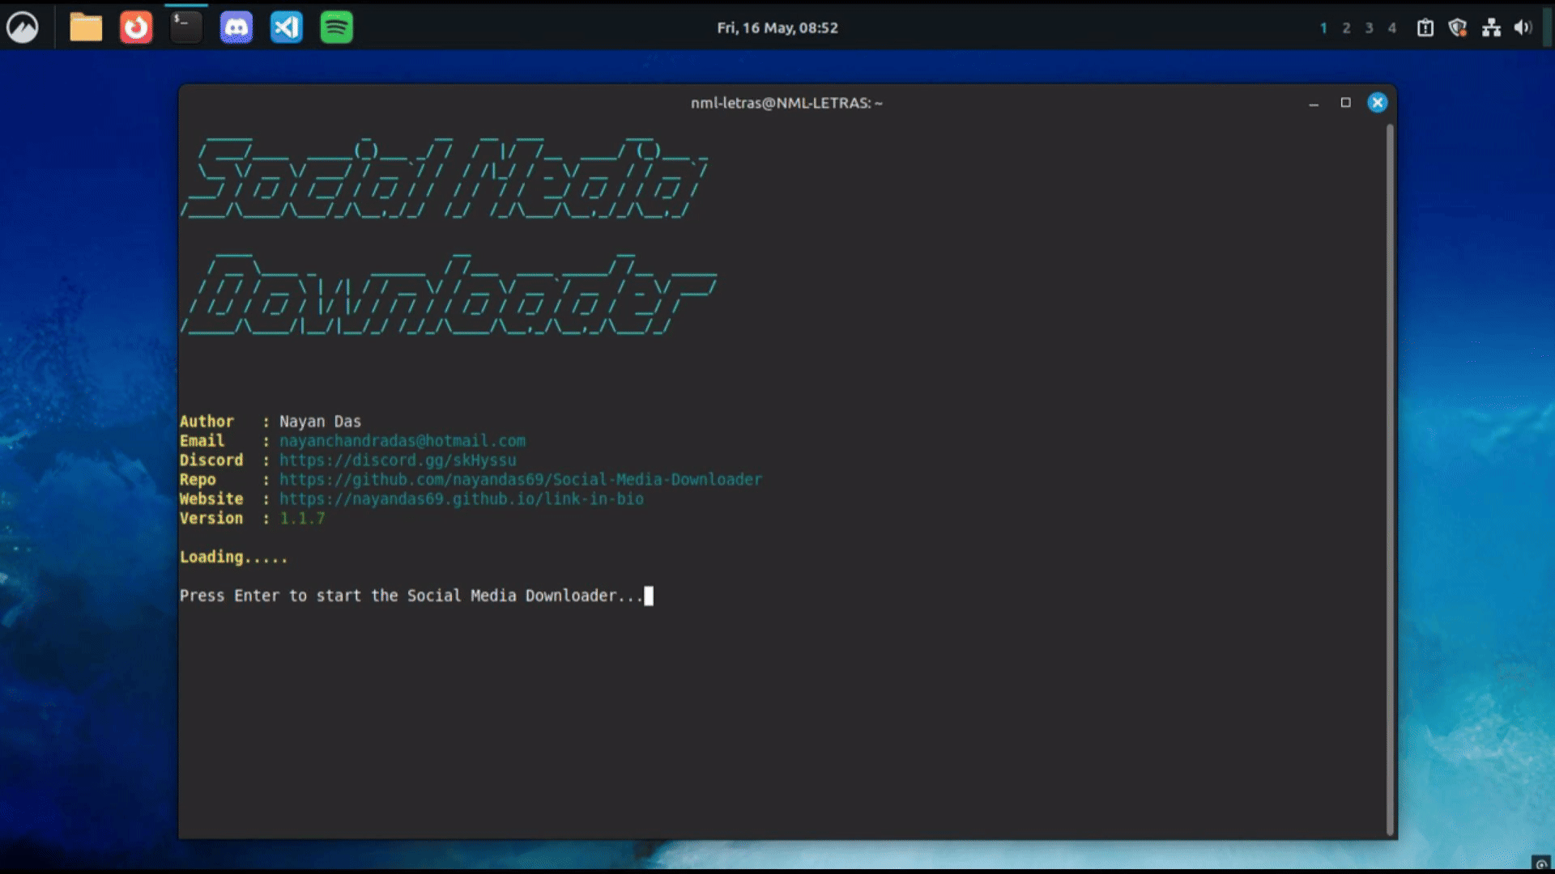Open the clipboard notification tray icon

[x=1424, y=27]
